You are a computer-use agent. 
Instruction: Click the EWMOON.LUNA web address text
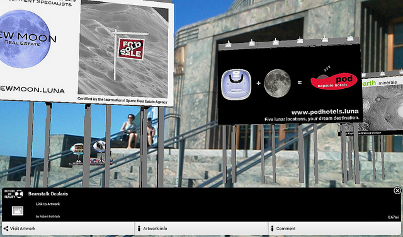(32, 90)
